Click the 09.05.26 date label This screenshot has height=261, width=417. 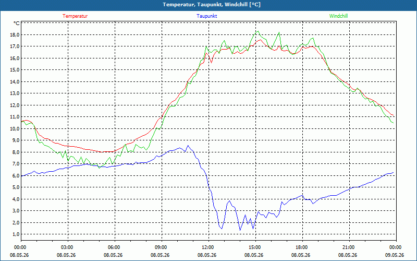pos(395,255)
